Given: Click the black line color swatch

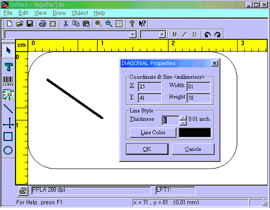Looking at the screenshot, I should click(x=195, y=133).
